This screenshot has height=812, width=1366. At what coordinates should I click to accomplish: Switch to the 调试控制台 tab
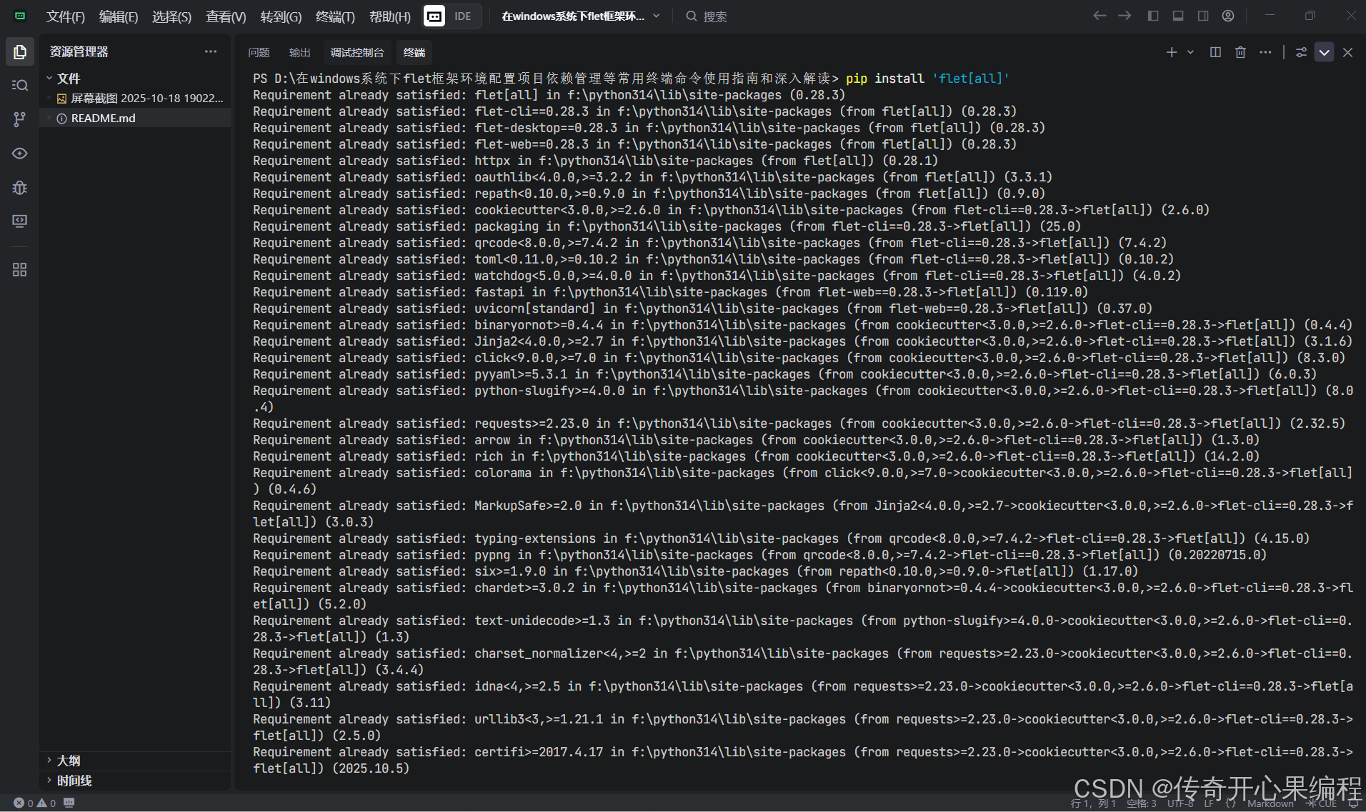pos(357,52)
